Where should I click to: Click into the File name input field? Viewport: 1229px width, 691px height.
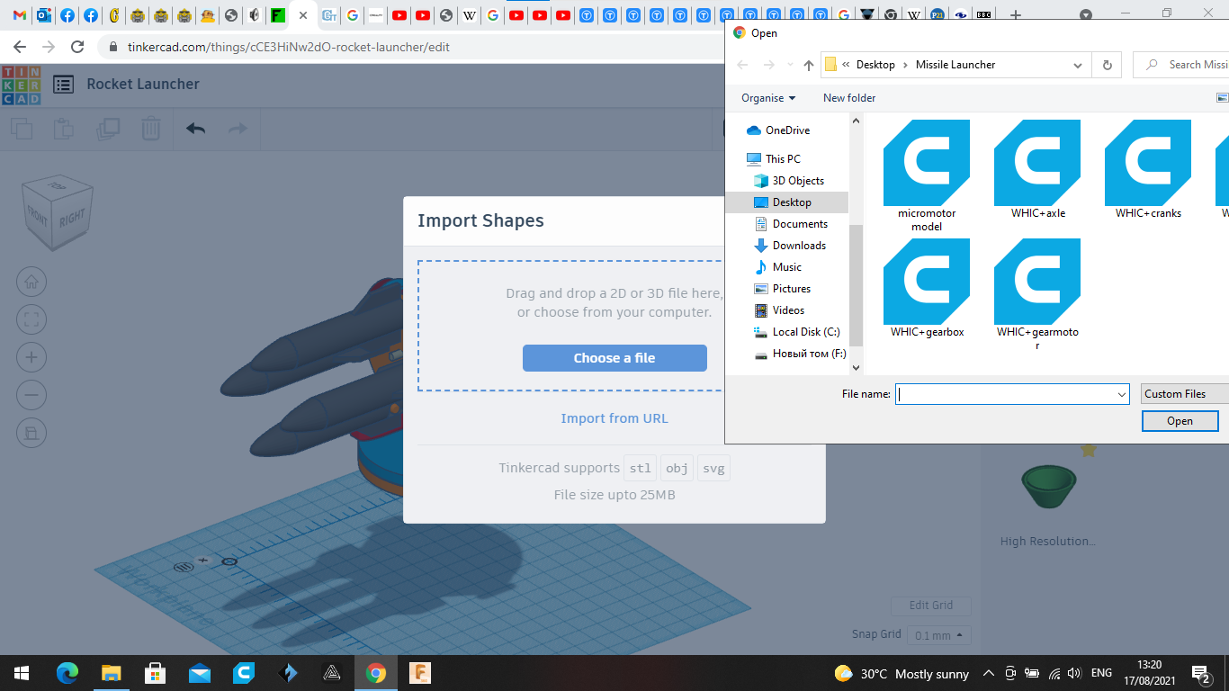(1012, 394)
